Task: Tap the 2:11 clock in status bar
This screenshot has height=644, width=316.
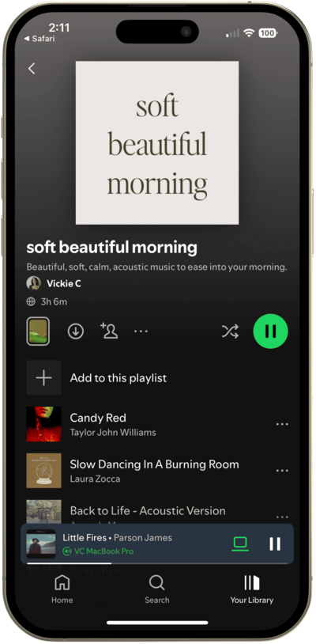Action: click(x=59, y=28)
